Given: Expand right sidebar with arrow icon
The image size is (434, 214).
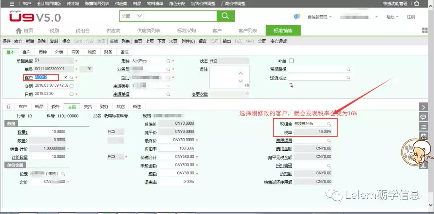Looking at the screenshot, I should pyautogui.click(x=423, y=107).
